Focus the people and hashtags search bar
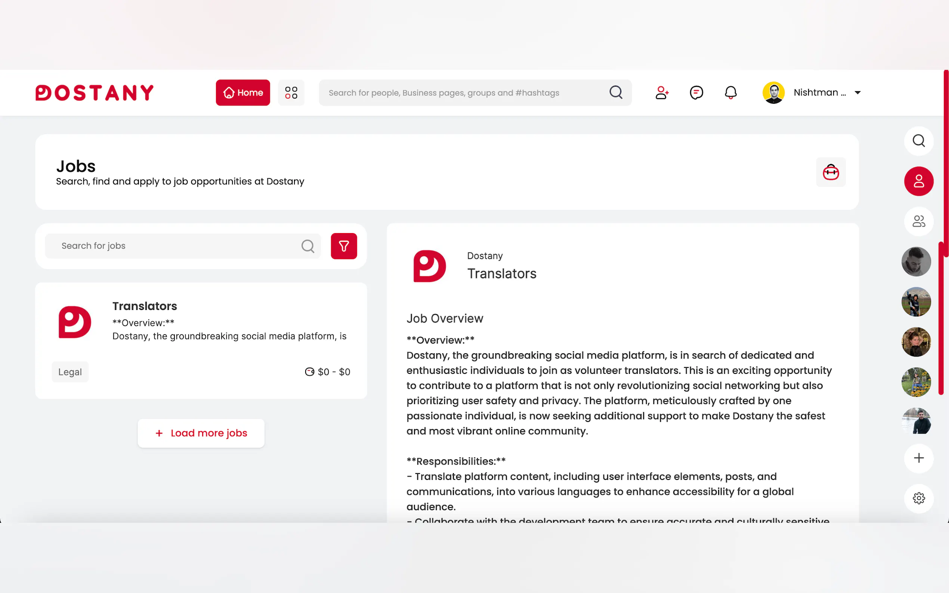This screenshot has height=593, width=949. [x=463, y=93]
